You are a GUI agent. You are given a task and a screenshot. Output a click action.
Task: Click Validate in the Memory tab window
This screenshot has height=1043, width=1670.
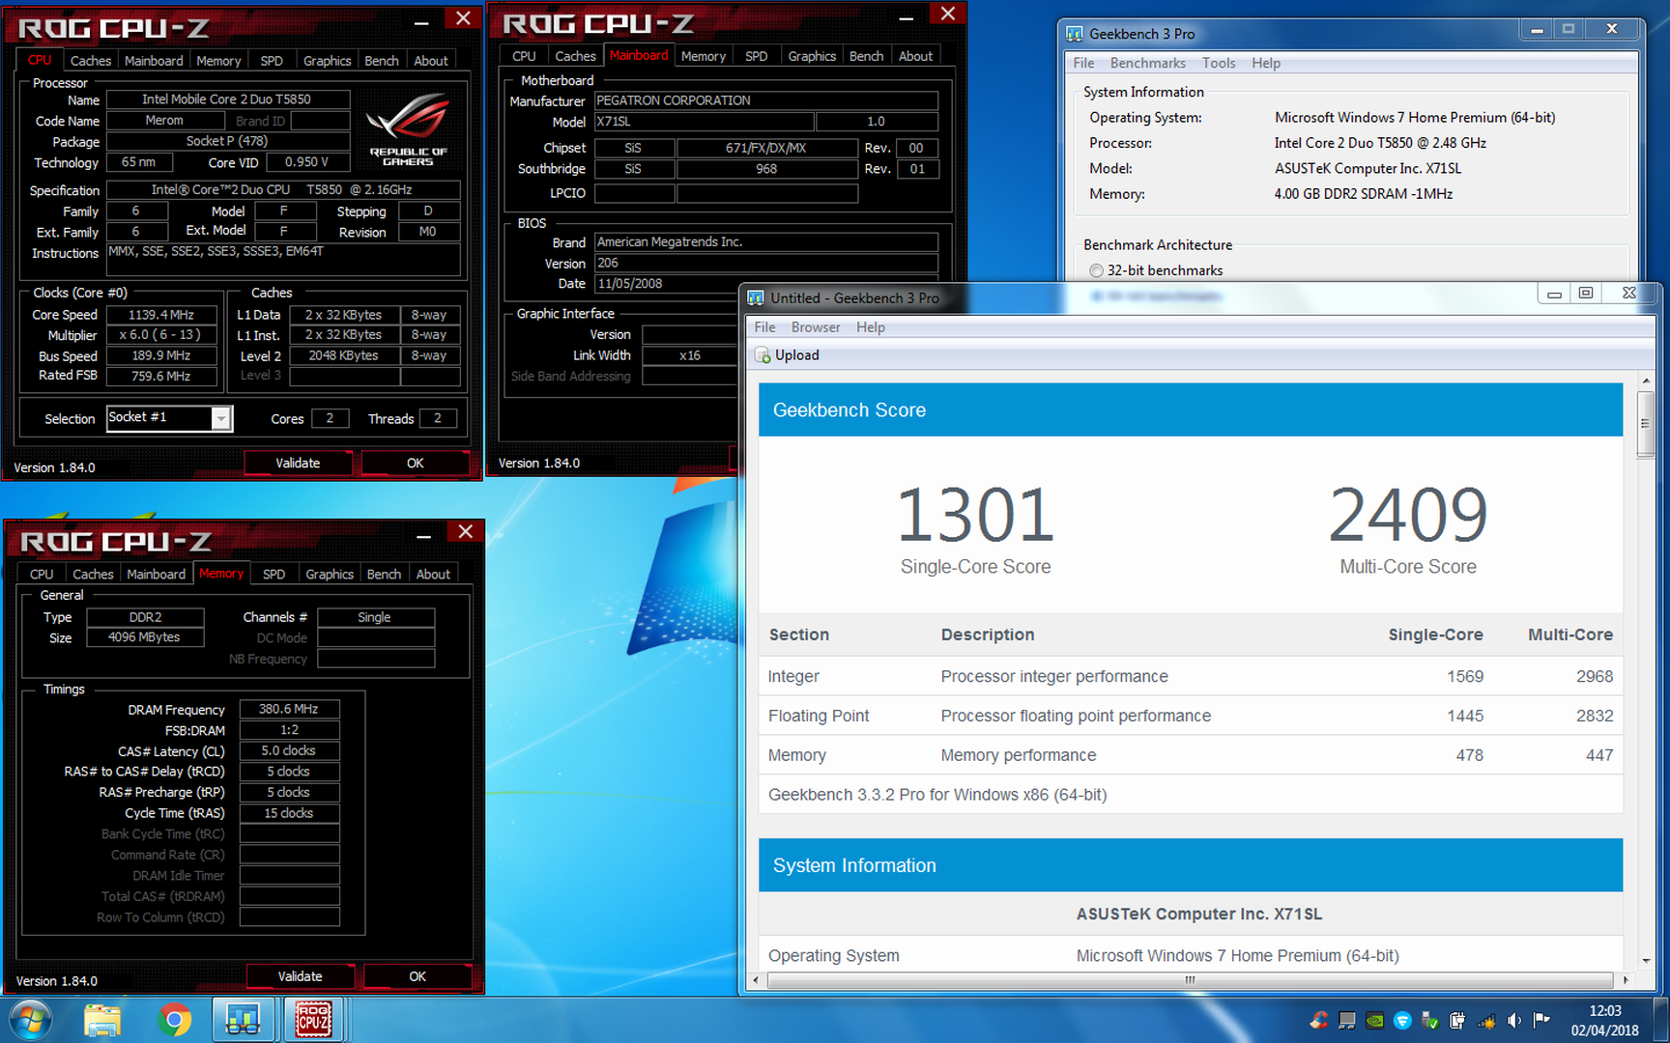coord(300,976)
